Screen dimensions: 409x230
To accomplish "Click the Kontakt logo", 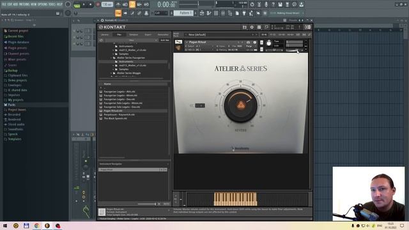I will [112, 27].
